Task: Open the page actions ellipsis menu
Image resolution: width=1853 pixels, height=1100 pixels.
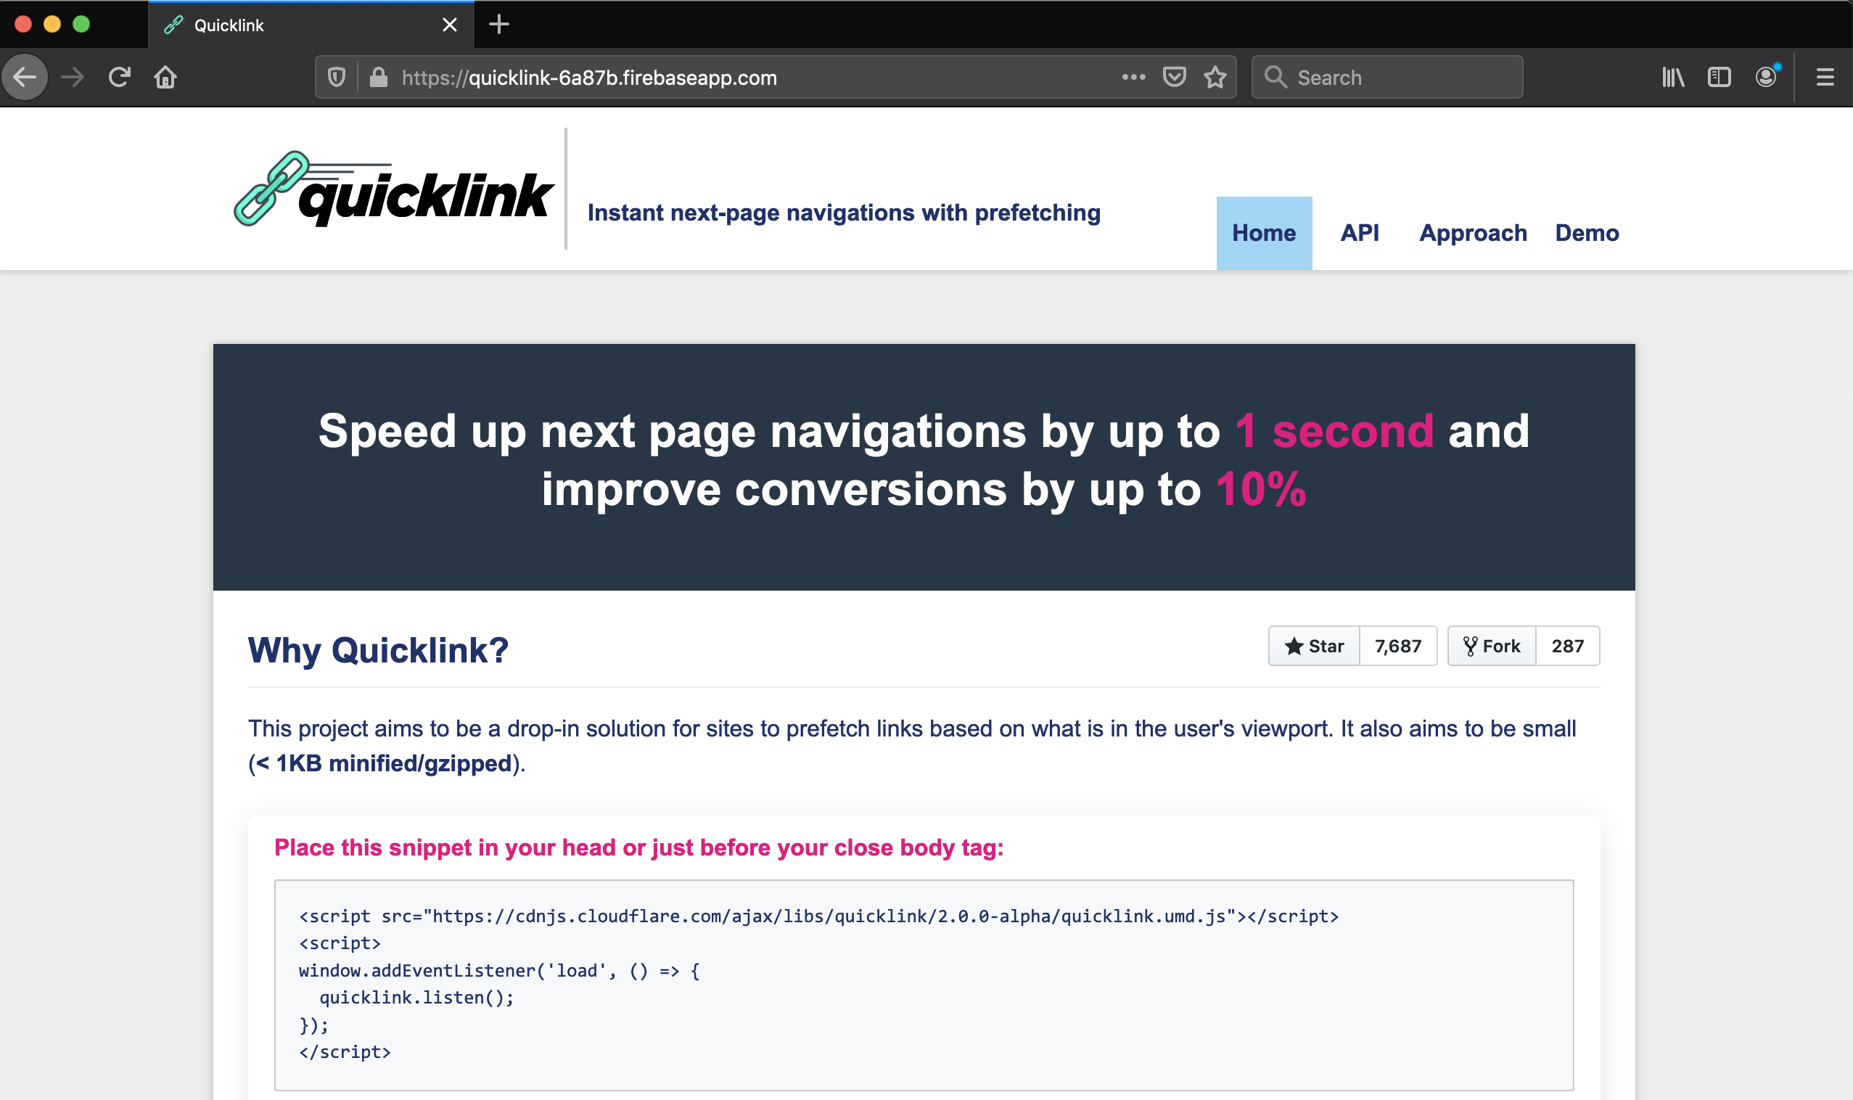Action: 1133,76
